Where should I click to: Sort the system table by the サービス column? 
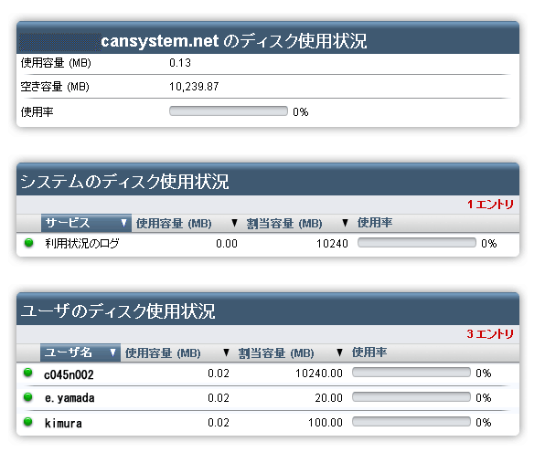click(x=86, y=223)
